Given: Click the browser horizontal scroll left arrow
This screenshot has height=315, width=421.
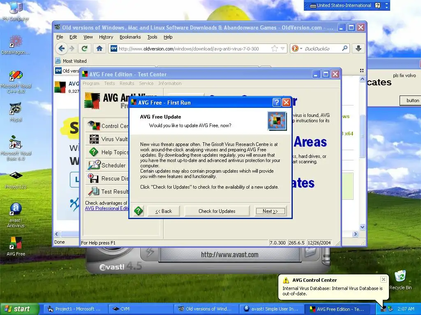Looking at the screenshot, I should [x=57, y=234].
